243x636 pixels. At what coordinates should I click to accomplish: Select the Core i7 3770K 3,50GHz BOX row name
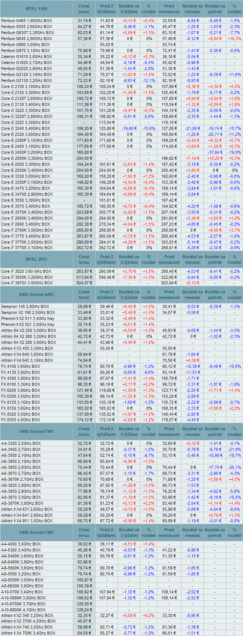(27, 242)
